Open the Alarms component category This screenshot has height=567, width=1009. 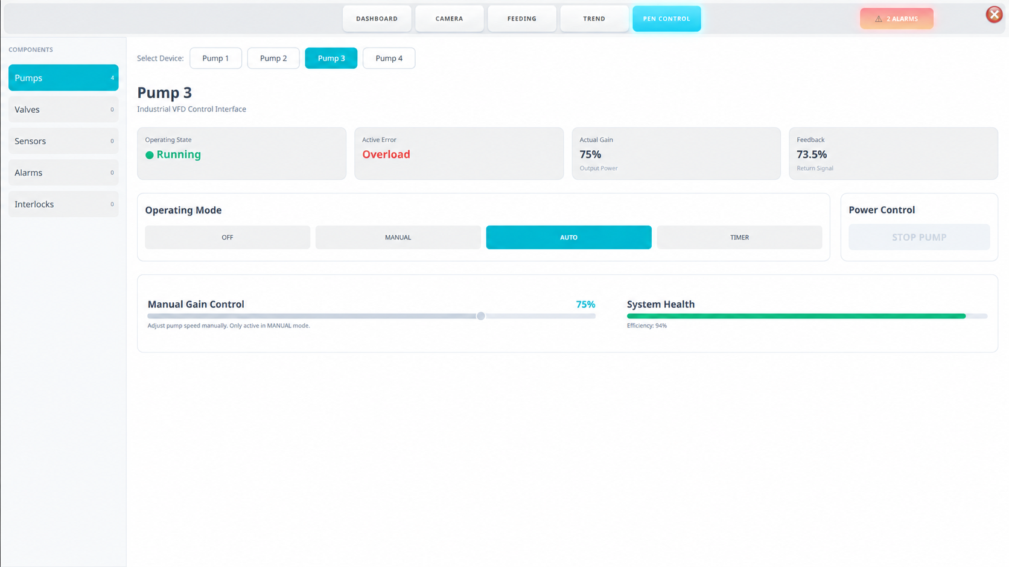63,173
